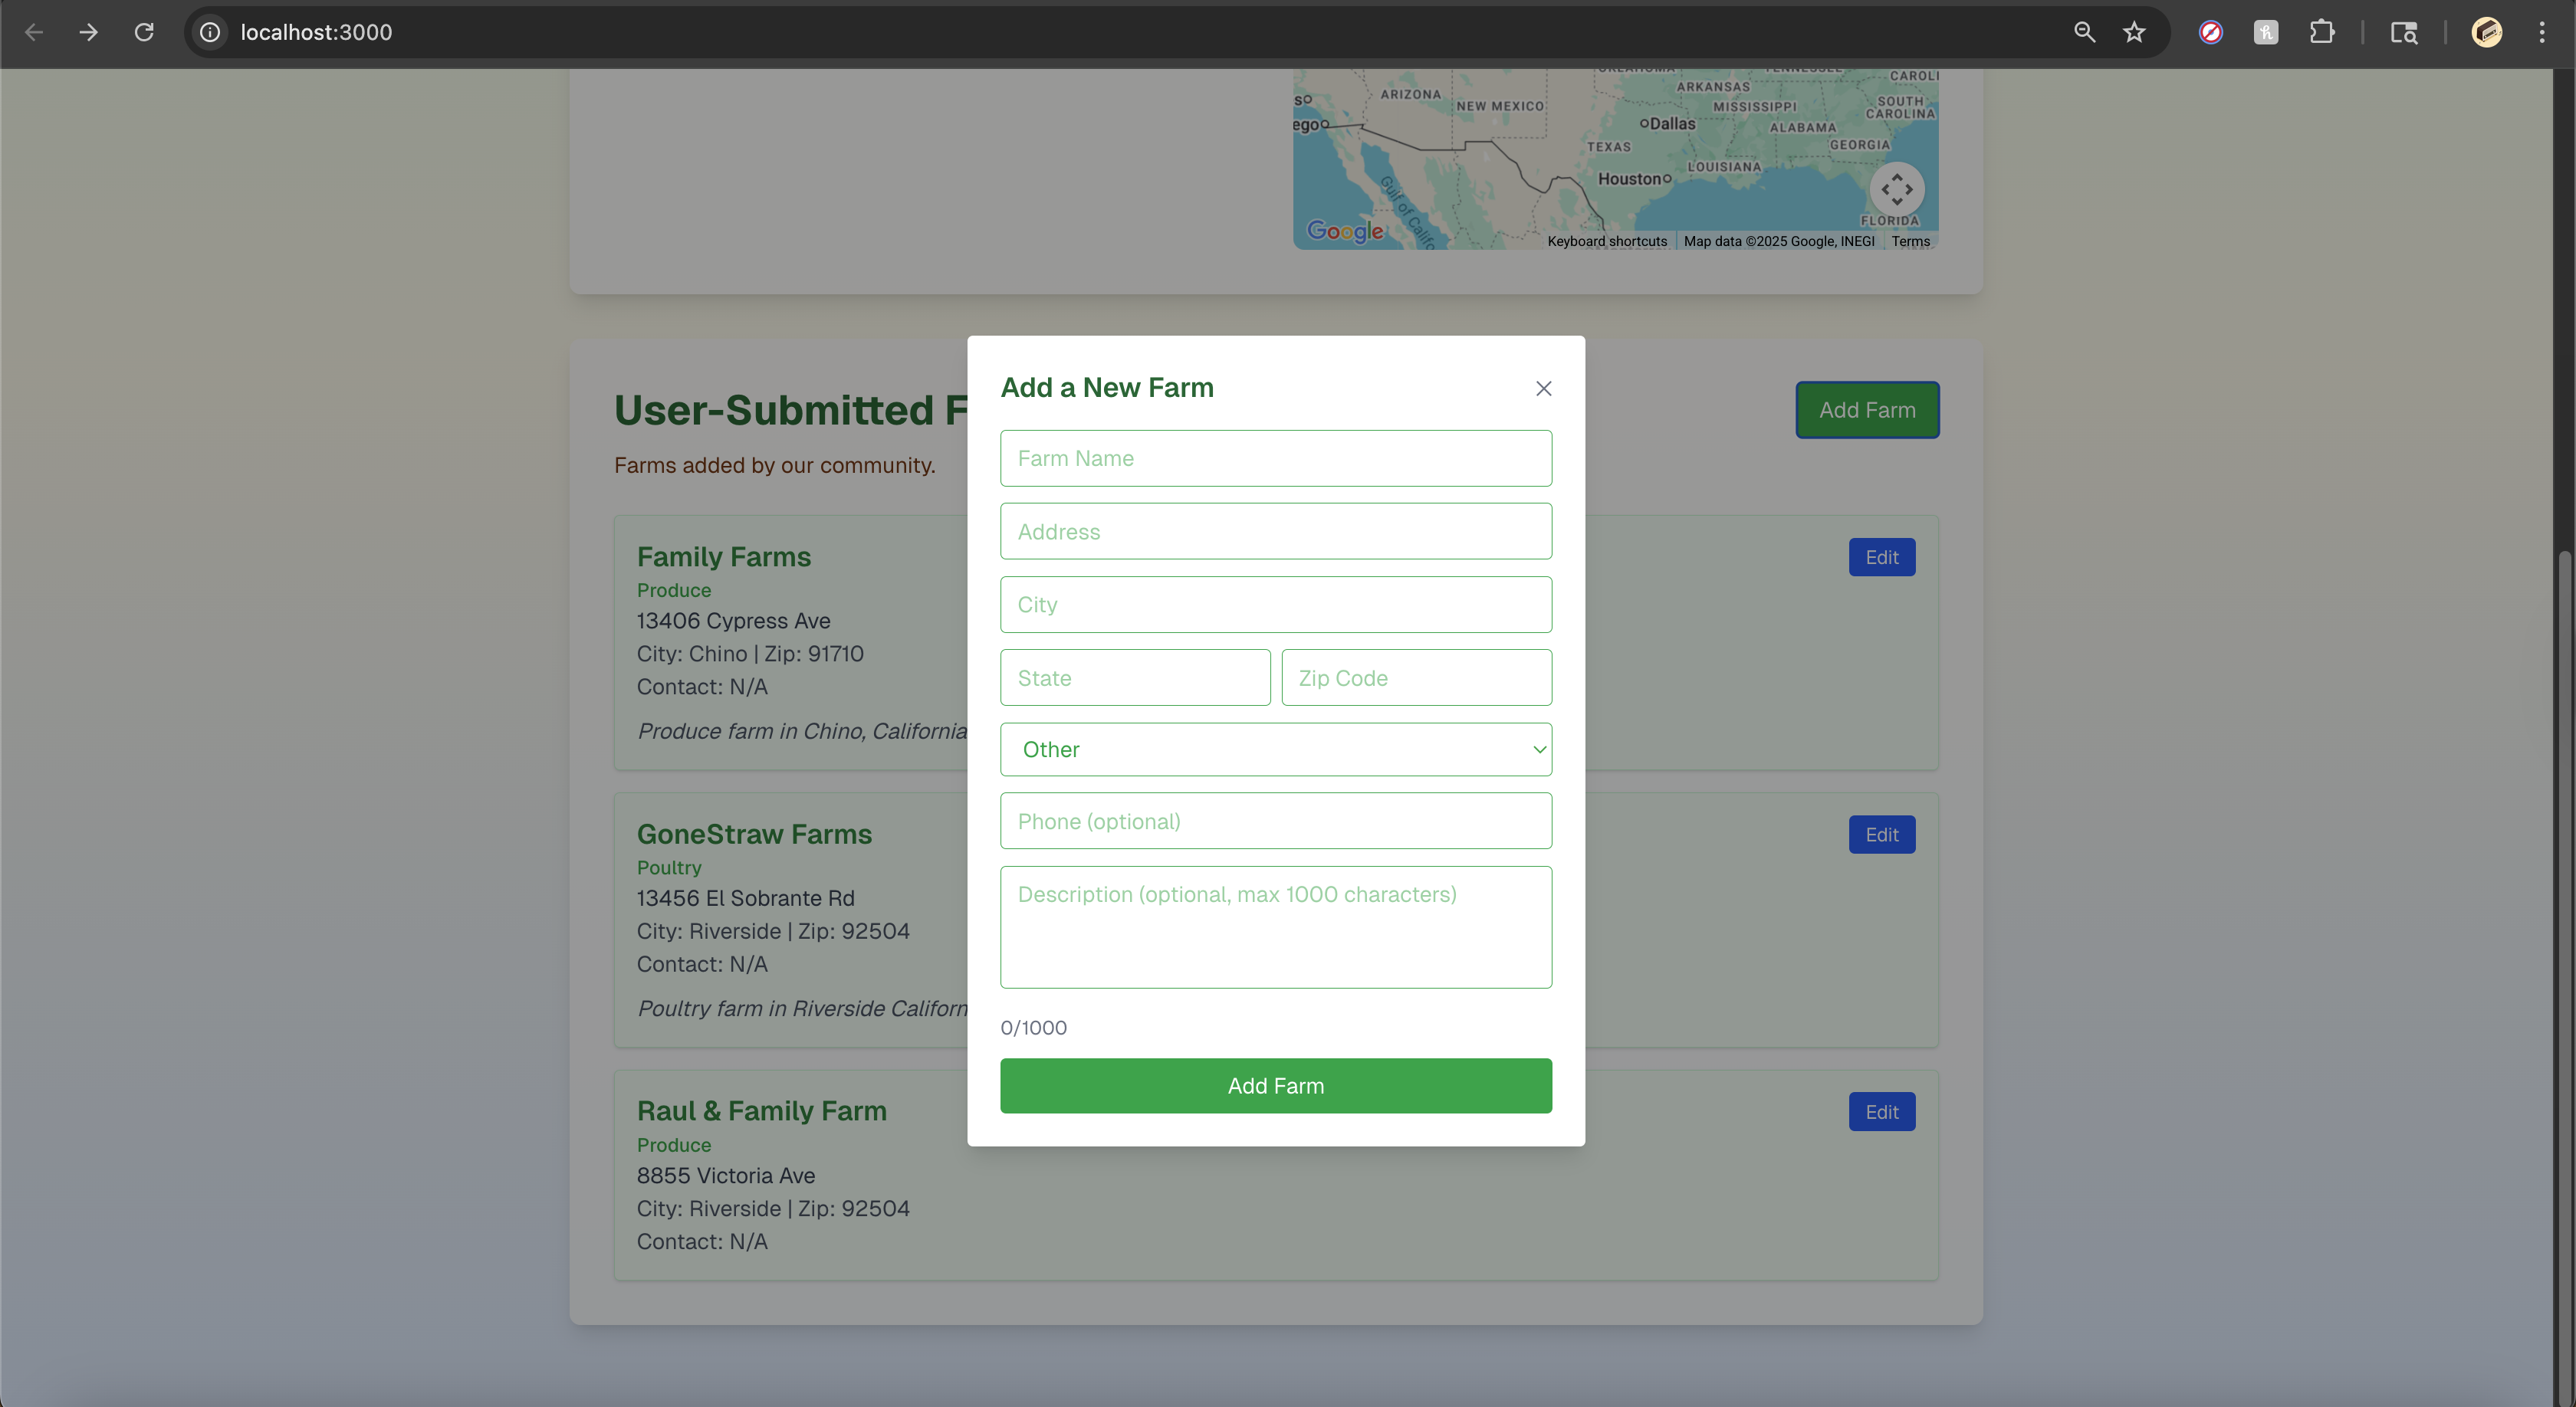This screenshot has width=2576, height=1407.
Task: Open the Chrome three-dot menu
Action: [2541, 32]
